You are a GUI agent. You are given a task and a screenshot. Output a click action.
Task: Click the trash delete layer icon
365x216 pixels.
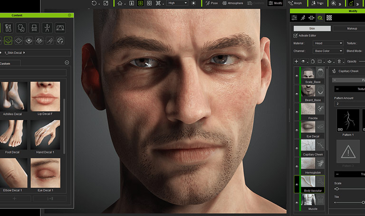tap(339, 61)
